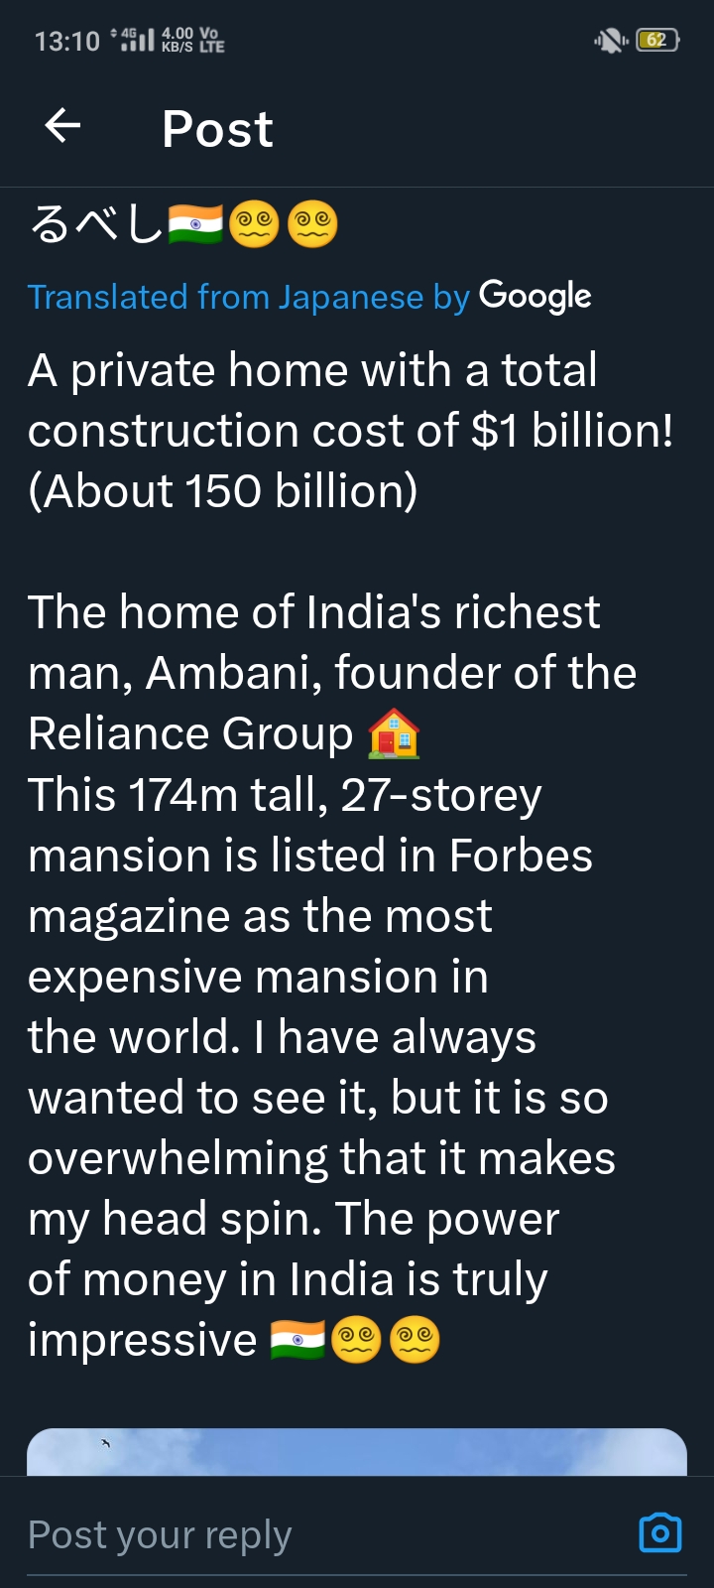This screenshot has height=1588, width=714.
Task: Tap the muted bell status icon
Action: click(x=609, y=40)
